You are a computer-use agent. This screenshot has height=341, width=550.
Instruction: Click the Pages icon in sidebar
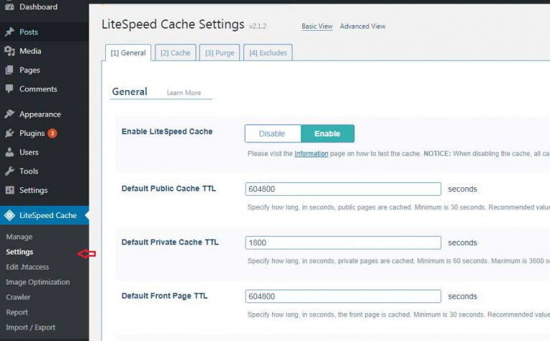[9, 70]
